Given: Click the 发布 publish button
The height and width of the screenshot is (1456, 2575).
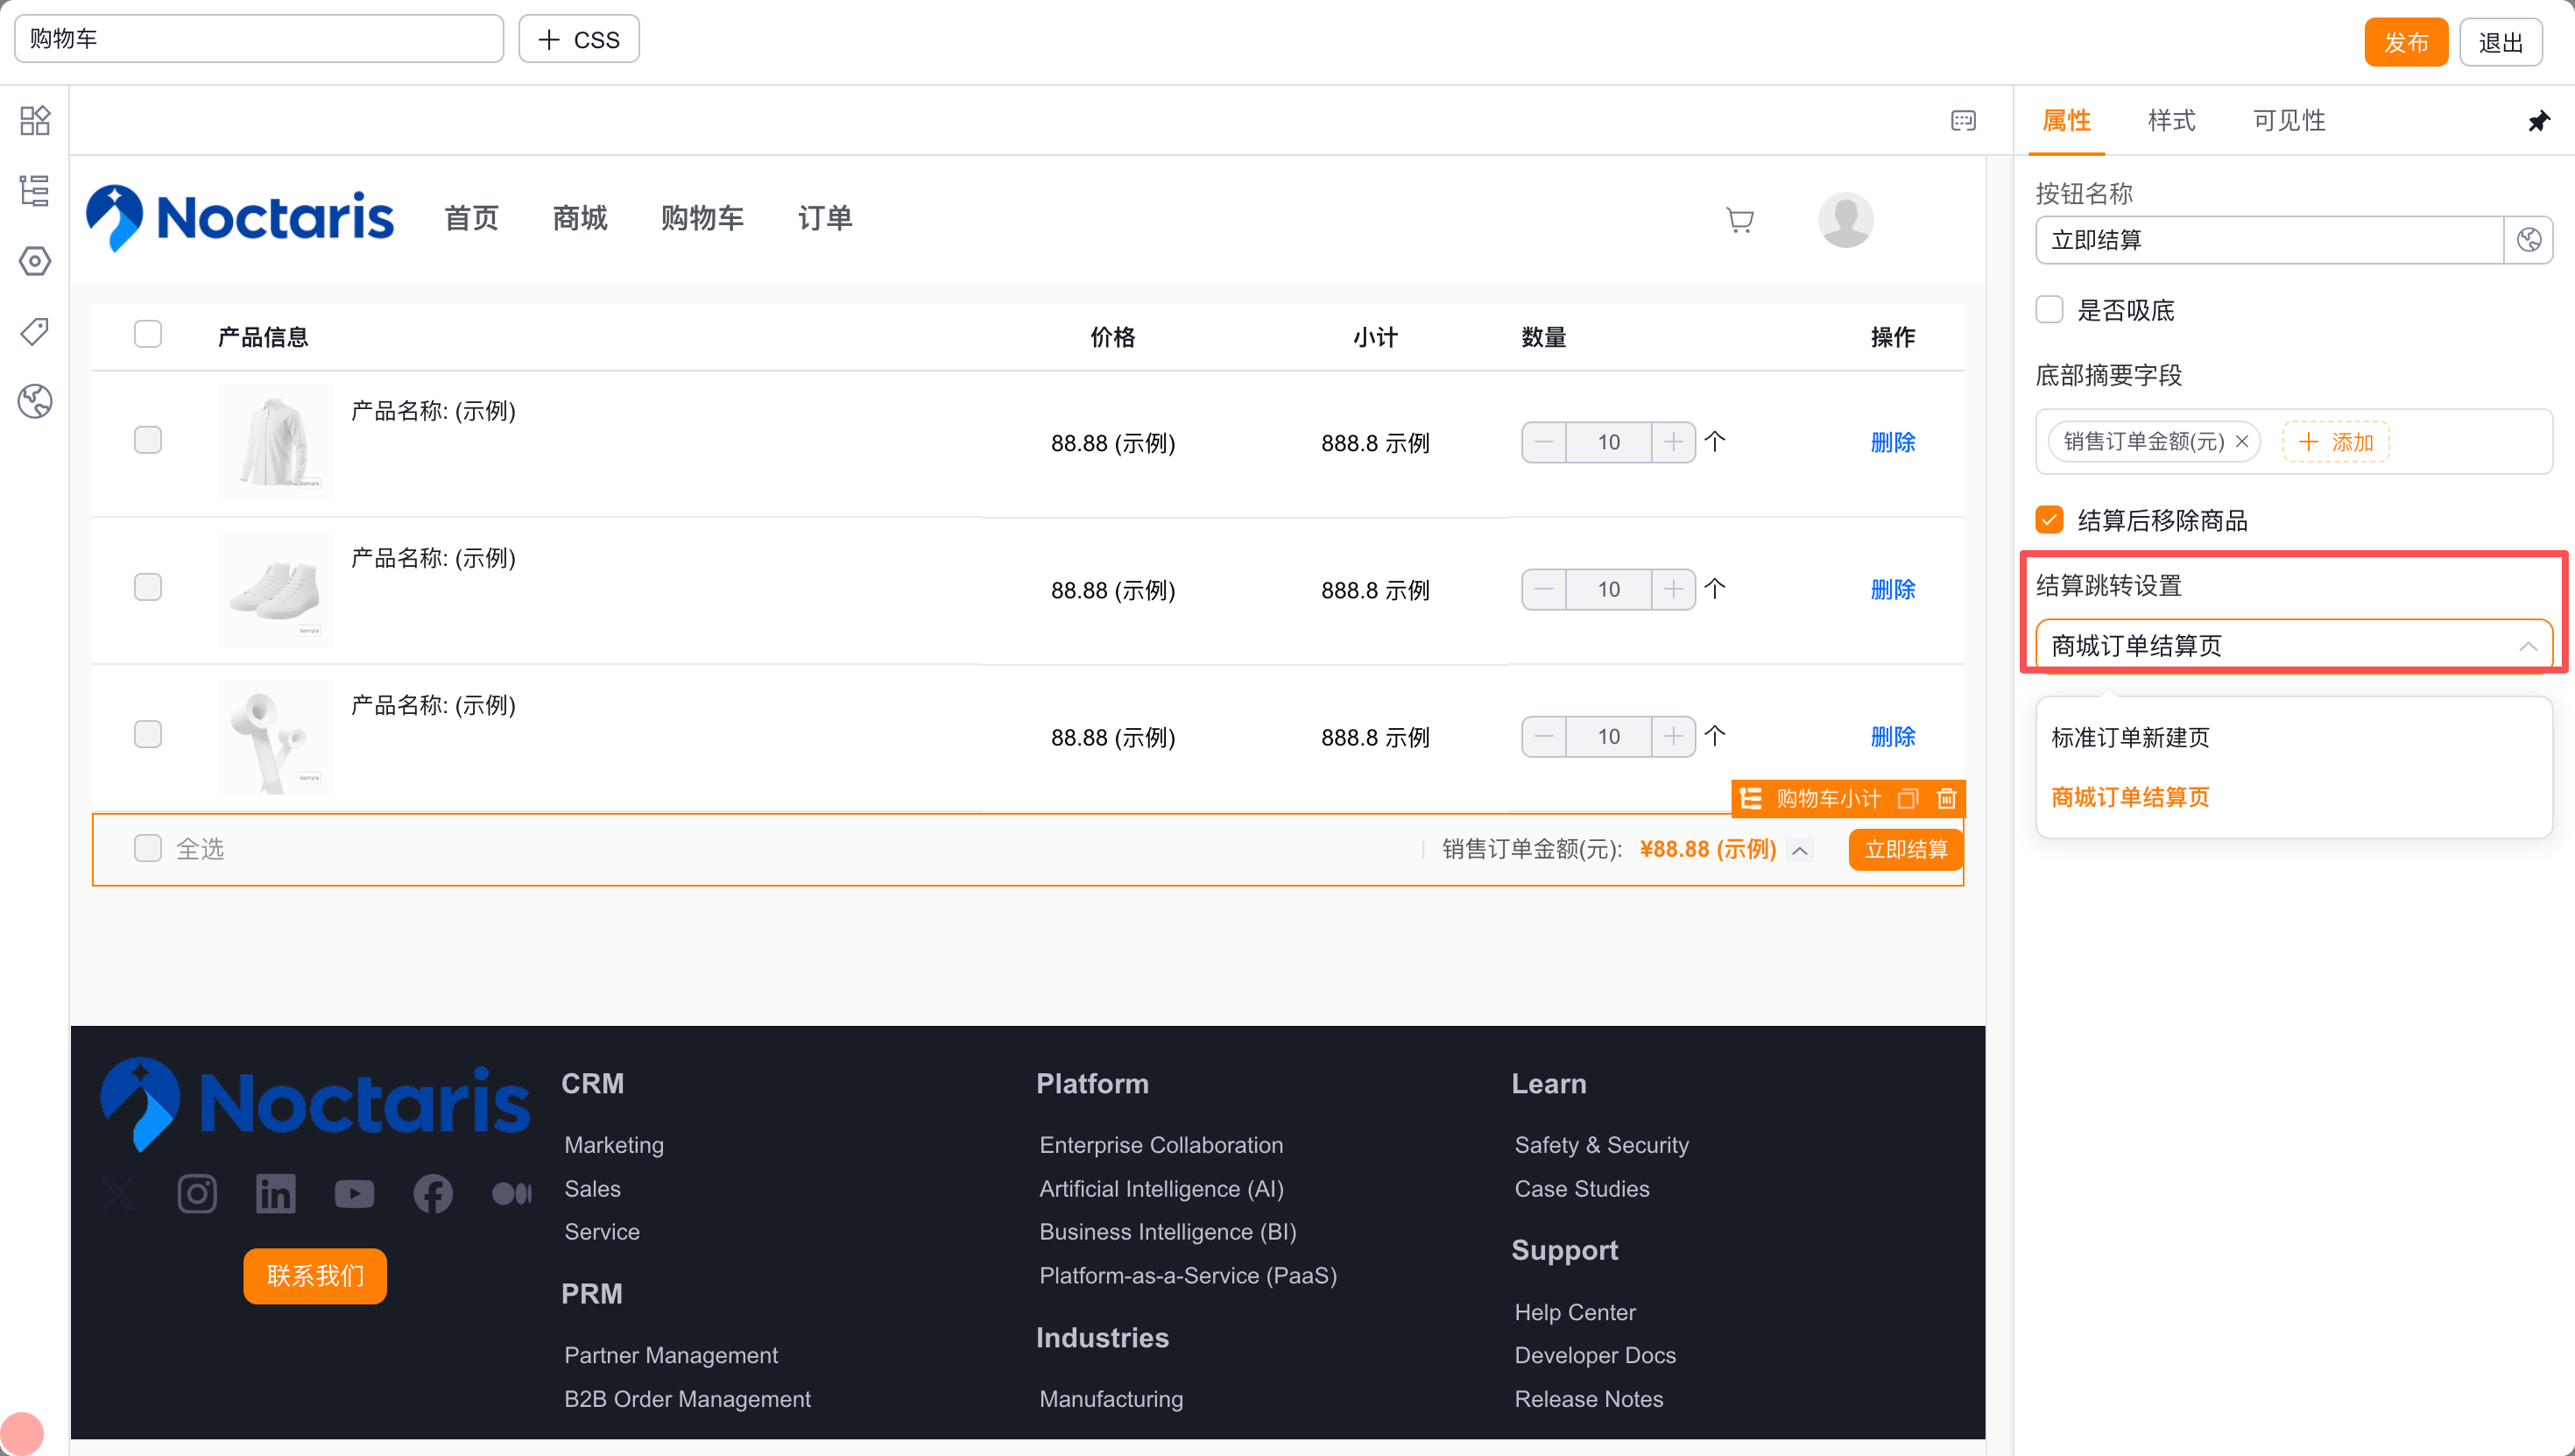Looking at the screenshot, I should click(x=2406, y=42).
